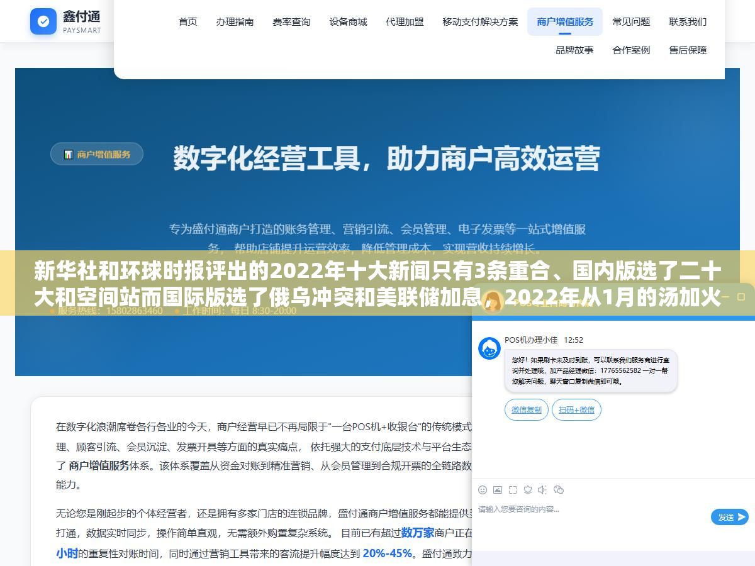Click the 12:52 timestamp in chat
This screenshot has width=755, height=566.
pos(573,340)
